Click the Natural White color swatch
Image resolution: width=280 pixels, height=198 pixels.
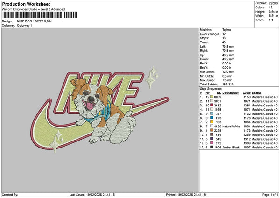[x=212, y=126]
